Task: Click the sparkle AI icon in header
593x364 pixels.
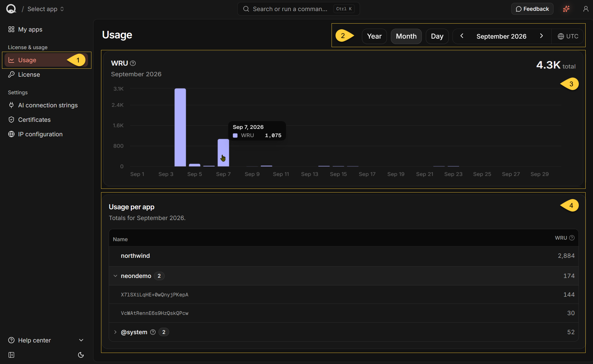Action: (566, 9)
